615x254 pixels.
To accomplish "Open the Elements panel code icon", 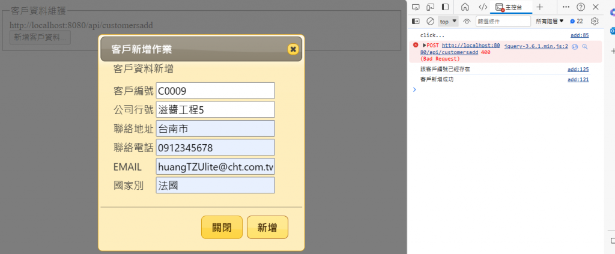I will (483, 7).
